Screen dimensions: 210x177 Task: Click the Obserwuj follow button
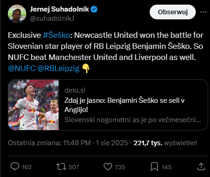(x=173, y=12)
